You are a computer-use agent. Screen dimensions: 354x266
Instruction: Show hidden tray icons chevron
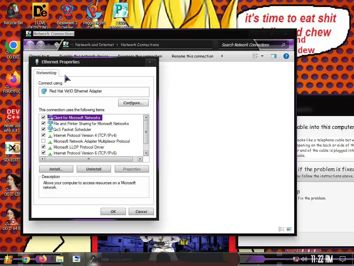coord(287,259)
